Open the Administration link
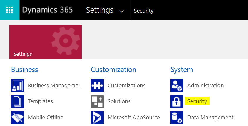 click(205, 86)
